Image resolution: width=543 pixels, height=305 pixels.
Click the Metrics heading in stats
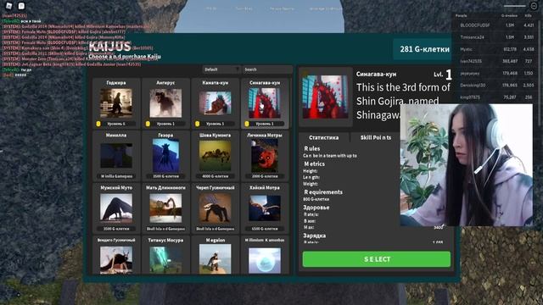(x=315, y=164)
